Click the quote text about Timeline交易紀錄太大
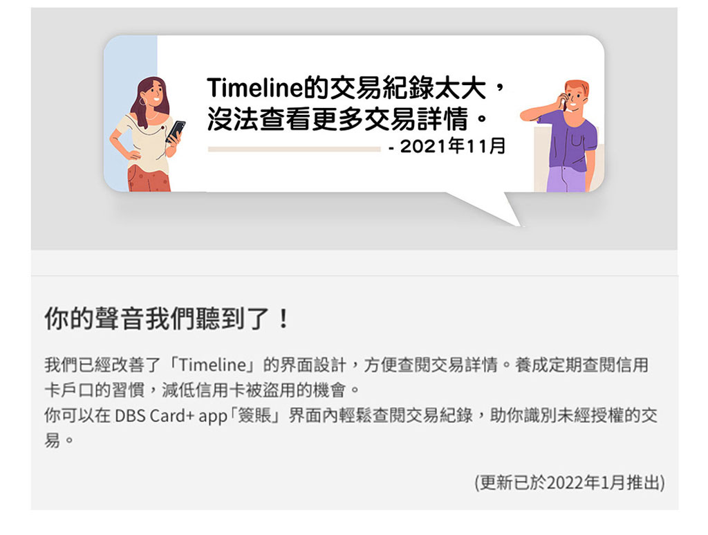Viewport: 708px width, 535px height. tap(355, 88)
